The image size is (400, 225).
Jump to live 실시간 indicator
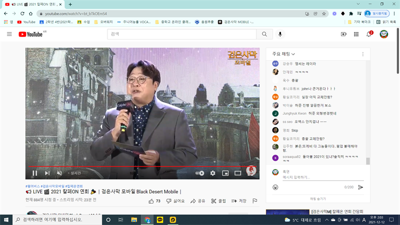(74, 173)
